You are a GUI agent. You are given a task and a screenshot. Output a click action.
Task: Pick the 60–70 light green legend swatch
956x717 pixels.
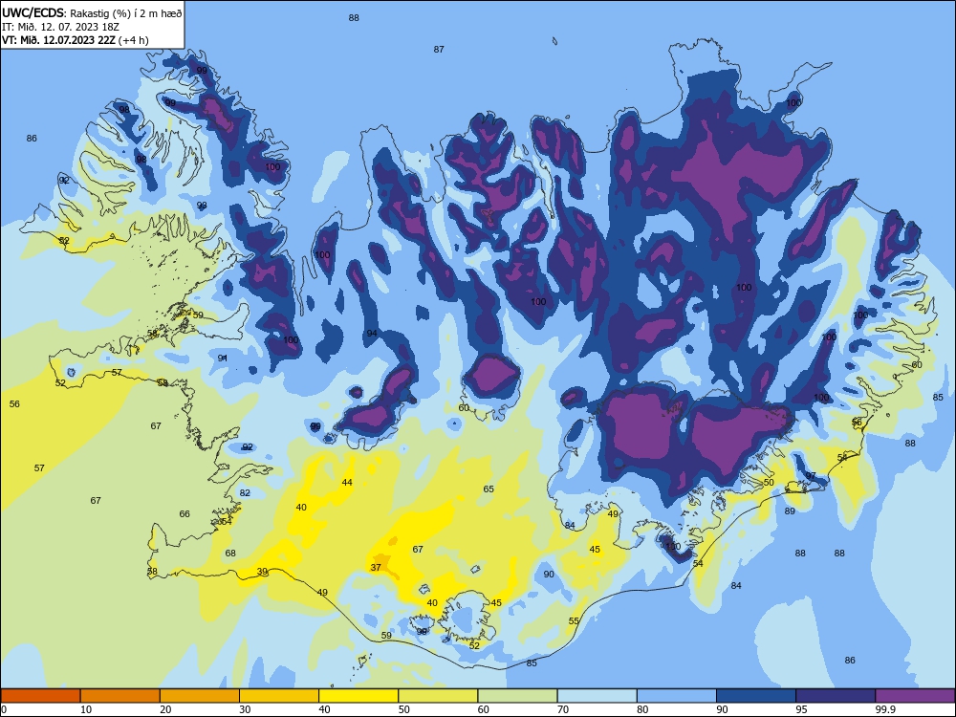(517, 696)
